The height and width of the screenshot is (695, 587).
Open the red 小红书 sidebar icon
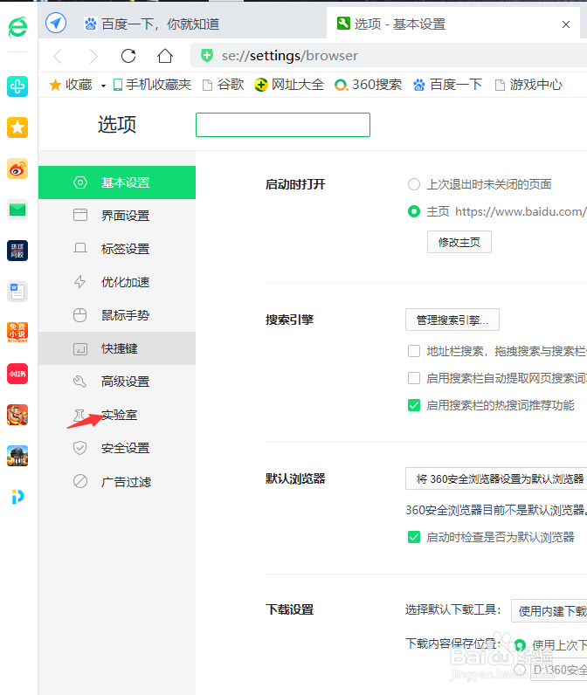[17, 374]
